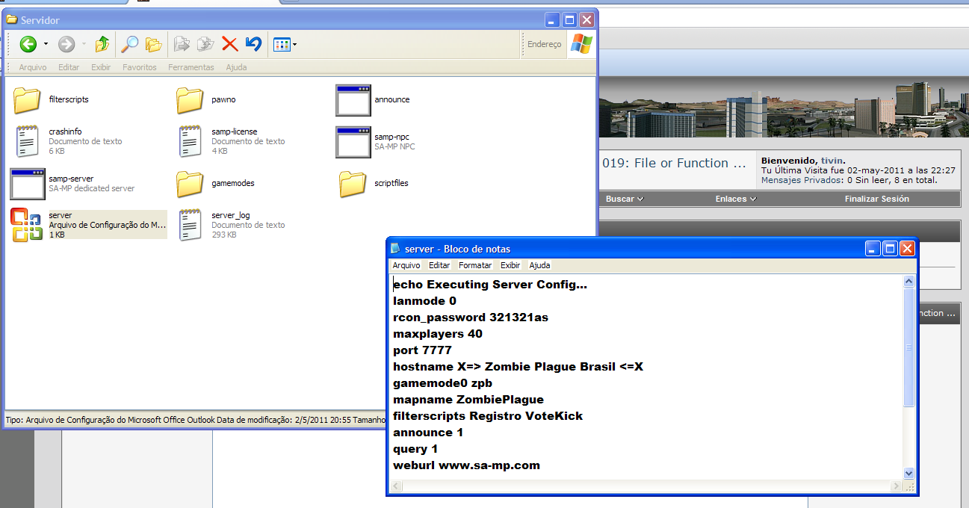The width and height of the screenshot is (969, 508).
Task: Open Arquivo menu in Servidor window
Action: pyautogui.click(x=33, y=67)
